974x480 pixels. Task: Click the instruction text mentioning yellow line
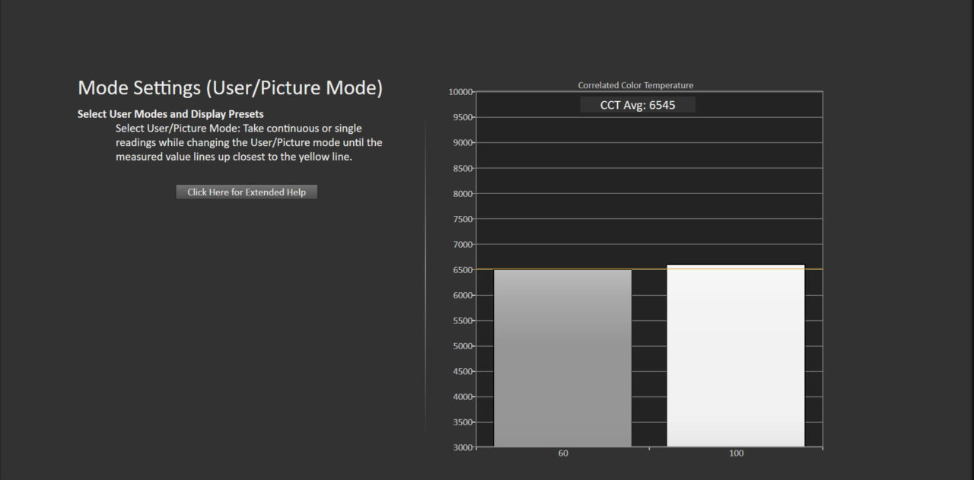(249, 142)
